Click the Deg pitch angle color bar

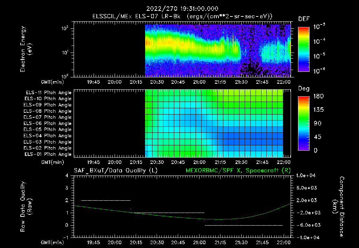pos(304,123)
